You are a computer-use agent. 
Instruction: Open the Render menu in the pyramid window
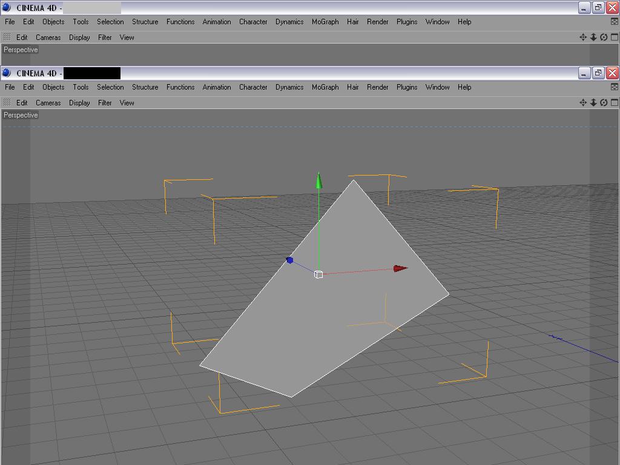pyautogui.click(x=377, y=87)
